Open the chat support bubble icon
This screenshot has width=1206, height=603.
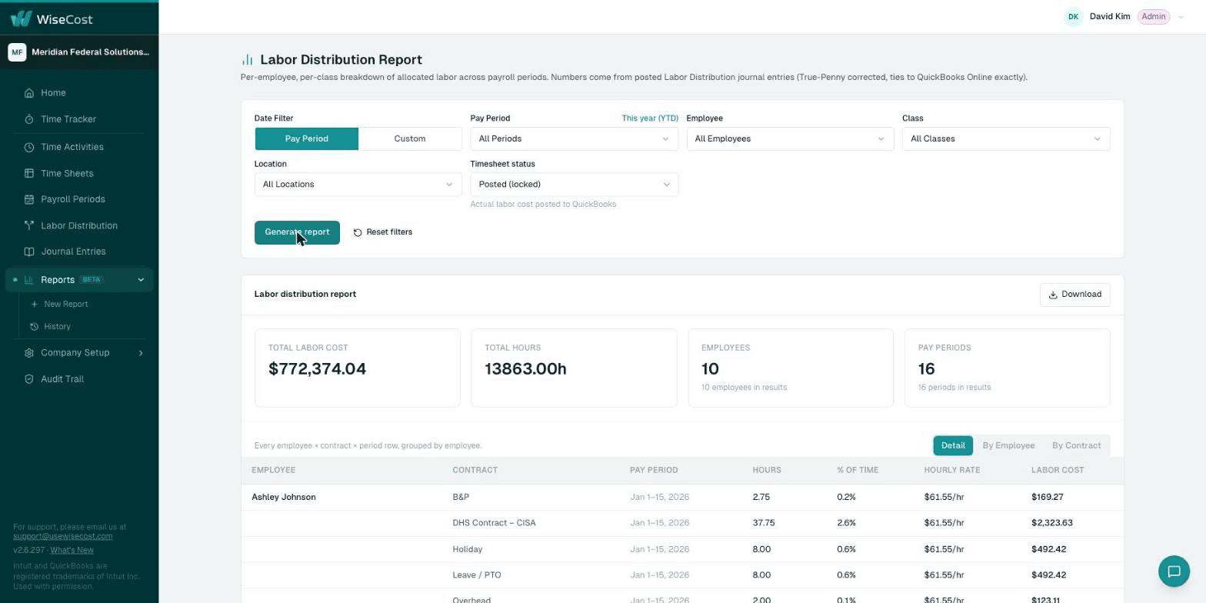point(1174,571)
